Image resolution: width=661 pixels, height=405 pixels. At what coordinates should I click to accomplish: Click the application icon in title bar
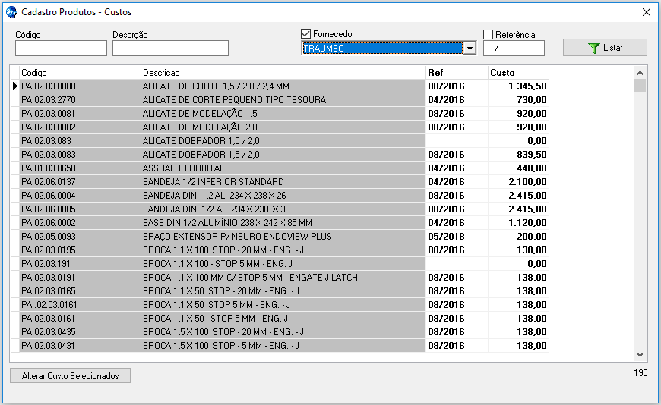click(x=11, y=12)
